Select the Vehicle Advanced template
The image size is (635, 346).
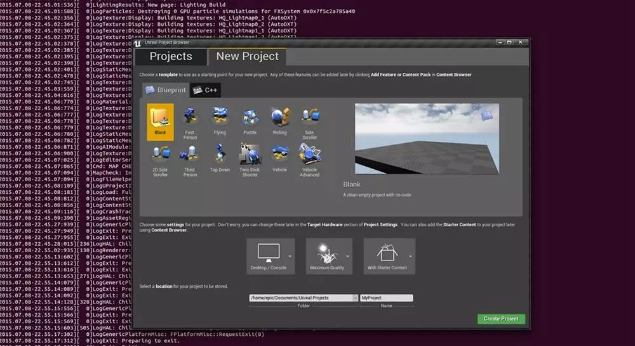(309, 160)
